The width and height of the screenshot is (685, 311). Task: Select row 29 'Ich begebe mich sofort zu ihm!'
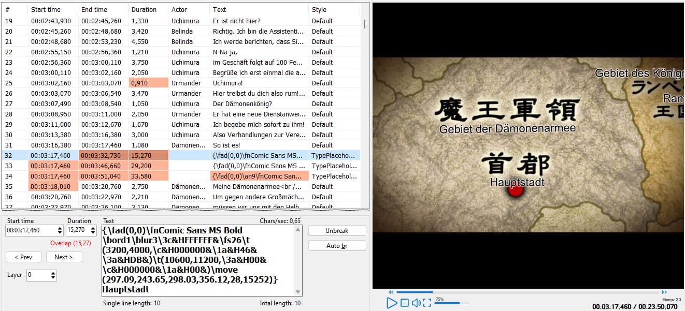pyautogui.click(x=181, y=124)
